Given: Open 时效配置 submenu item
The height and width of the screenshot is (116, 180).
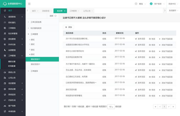Looking at the screenshot, I should (12, 66).
